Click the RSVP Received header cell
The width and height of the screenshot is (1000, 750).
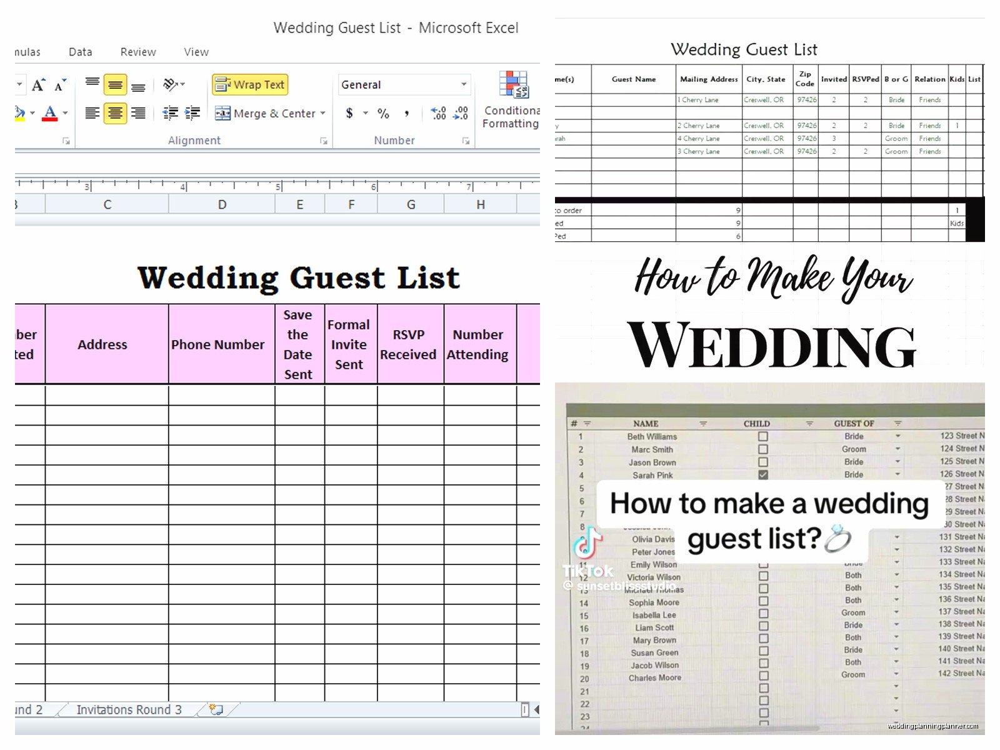tap(411, 344)
